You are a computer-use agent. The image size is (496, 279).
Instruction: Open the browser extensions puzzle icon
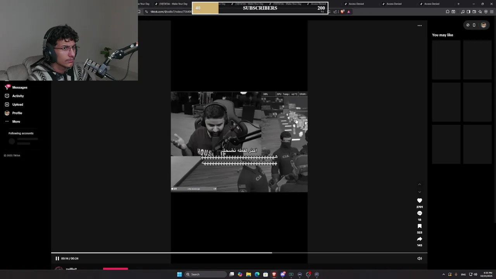pyautogui.click(x=448, y=12)
